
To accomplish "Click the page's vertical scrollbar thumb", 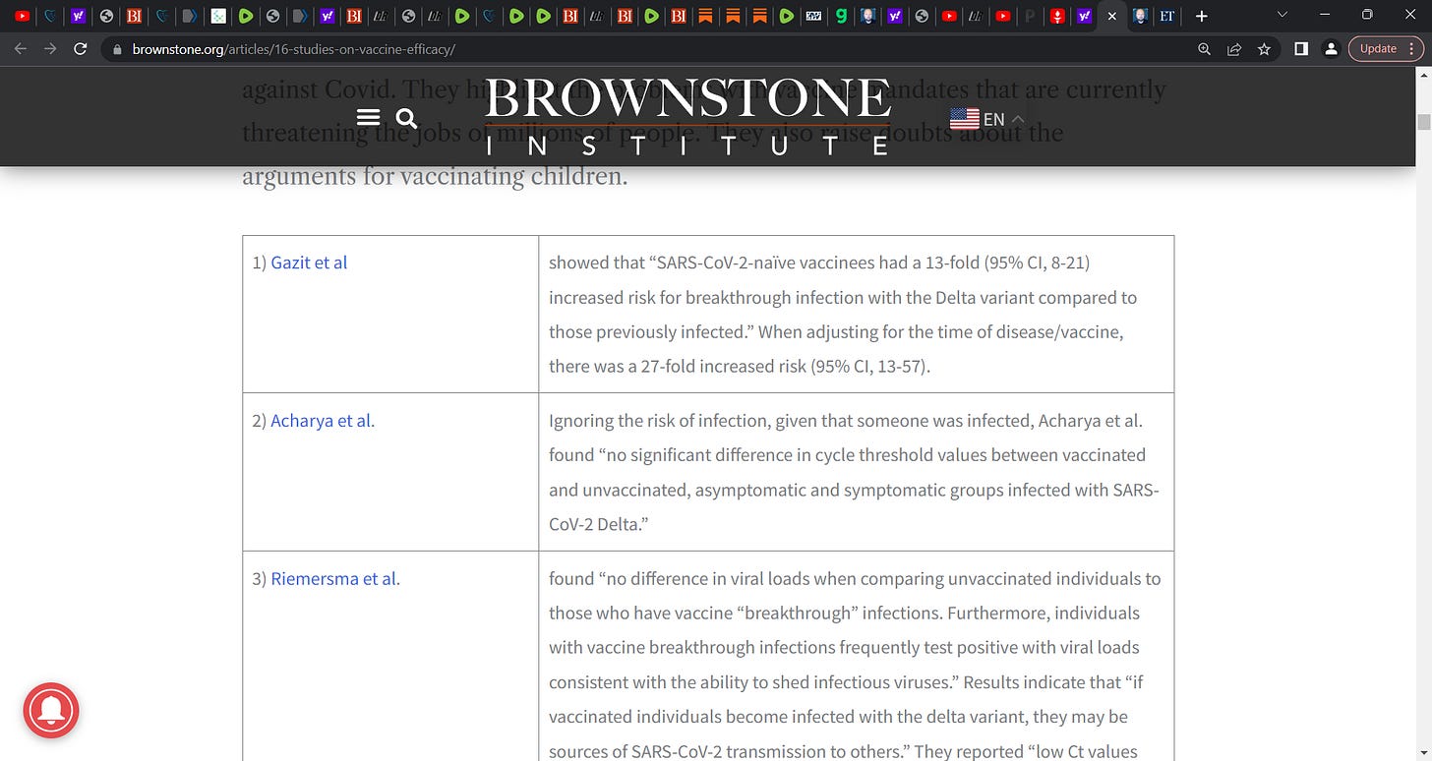I will pyautogui.click(x=1422, y=122).
